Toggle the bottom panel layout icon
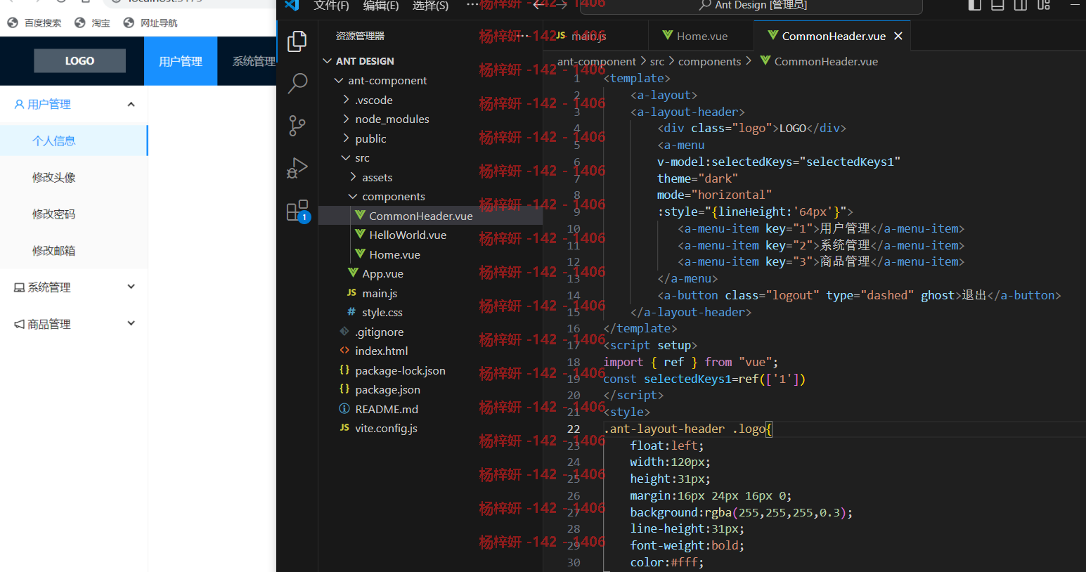Screen dimensions: 1086x572 coord(997,5)
